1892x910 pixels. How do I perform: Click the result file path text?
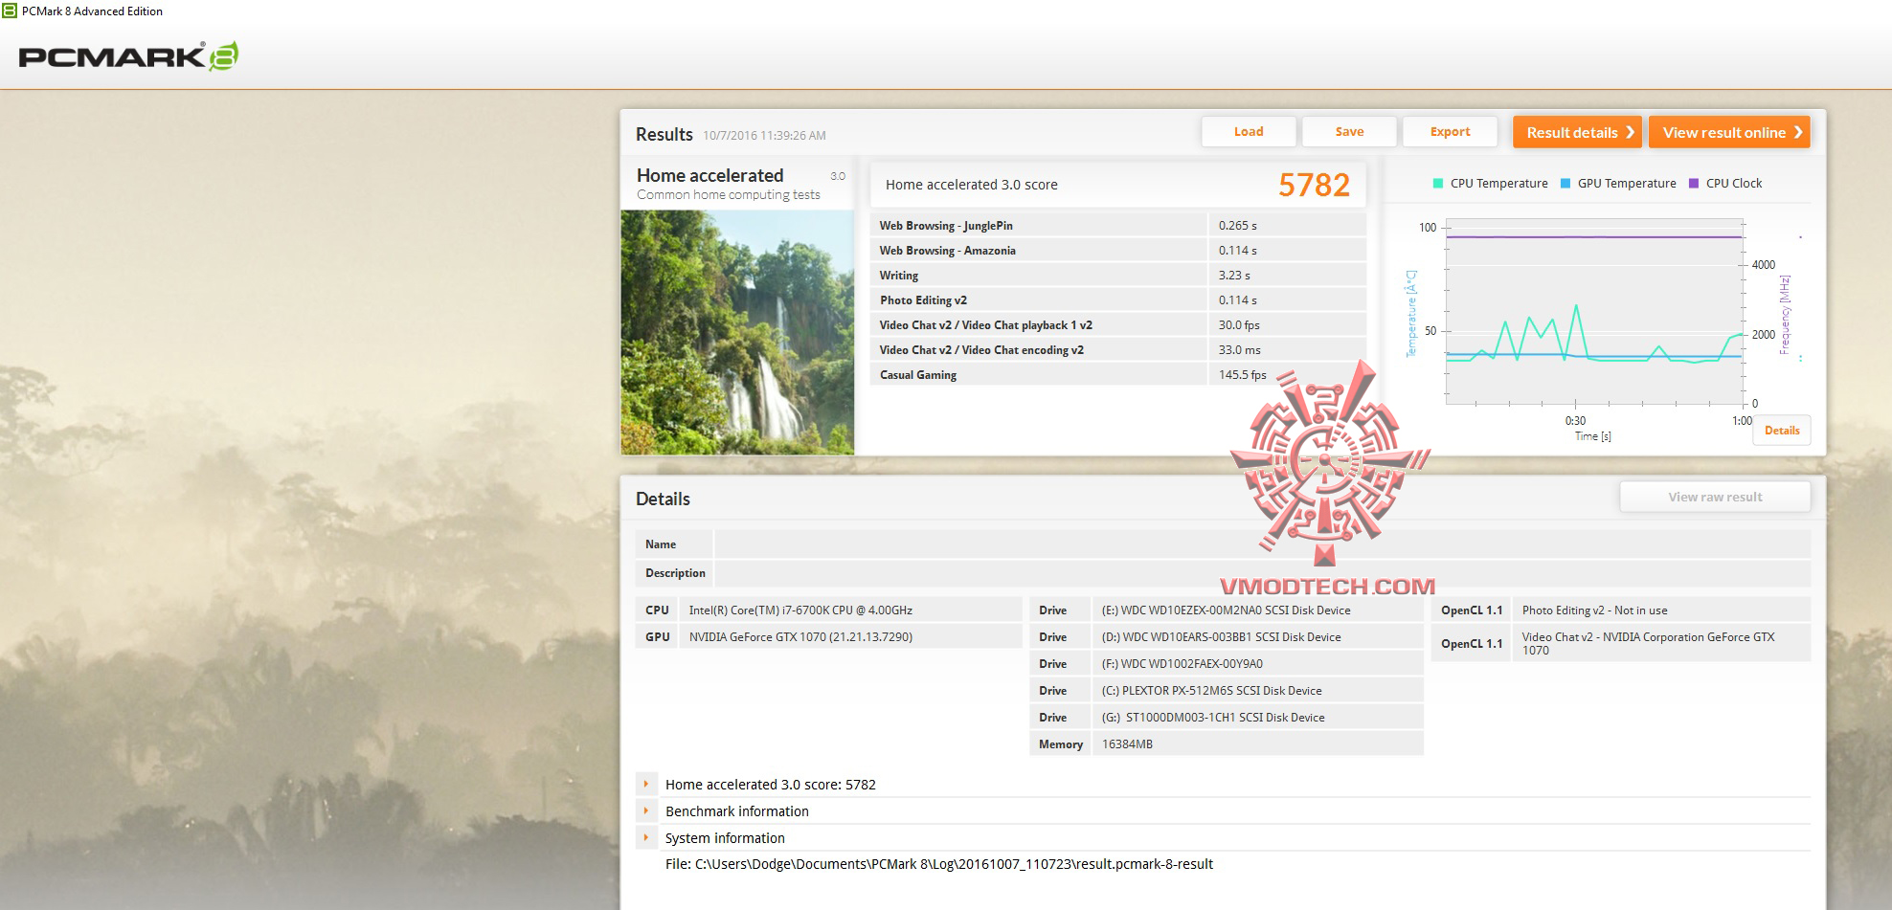[938, 864]
